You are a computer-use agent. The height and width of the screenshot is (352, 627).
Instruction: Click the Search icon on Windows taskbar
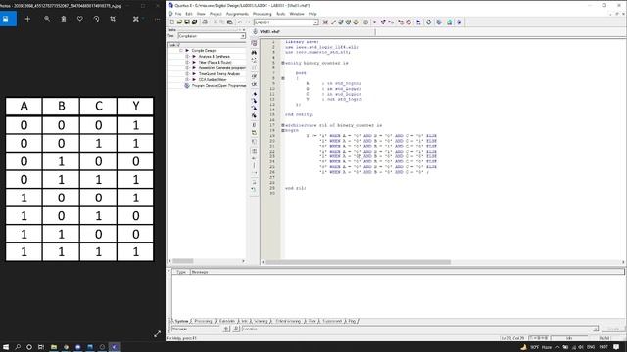(x=18, y=347)
